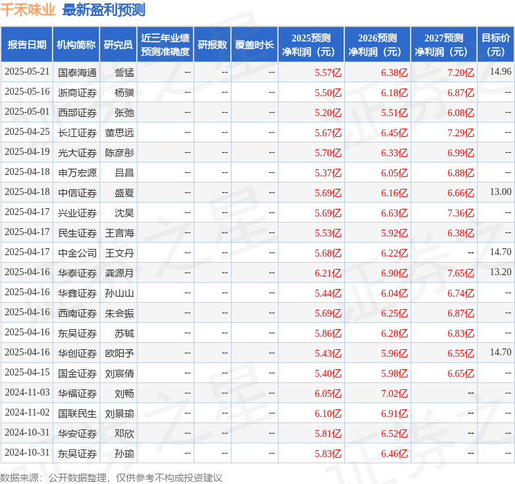Click 7.36亿 in 兴业证券 row
Screen dimensions: 515x484
461,213
